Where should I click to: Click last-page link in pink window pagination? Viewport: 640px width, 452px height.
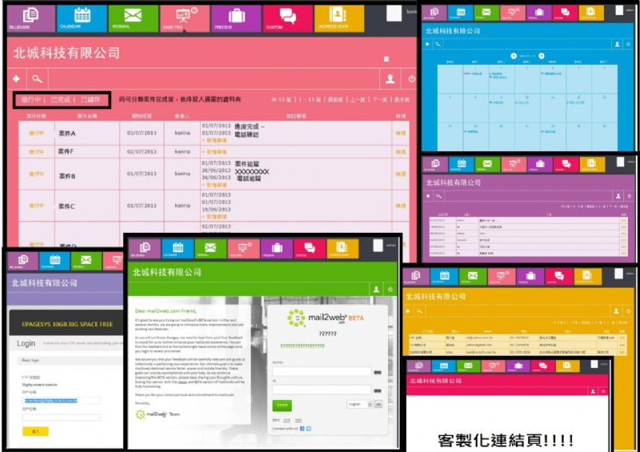402,100
